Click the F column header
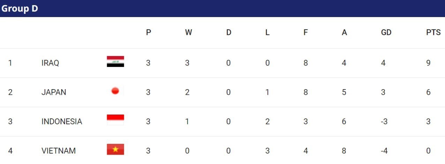Image resolution: width=445 pixels, height=164 pixels. 306,32
